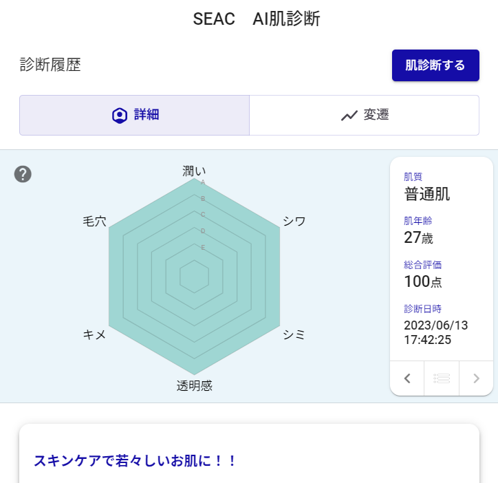Click the シミ axis label

pos(294,334)
